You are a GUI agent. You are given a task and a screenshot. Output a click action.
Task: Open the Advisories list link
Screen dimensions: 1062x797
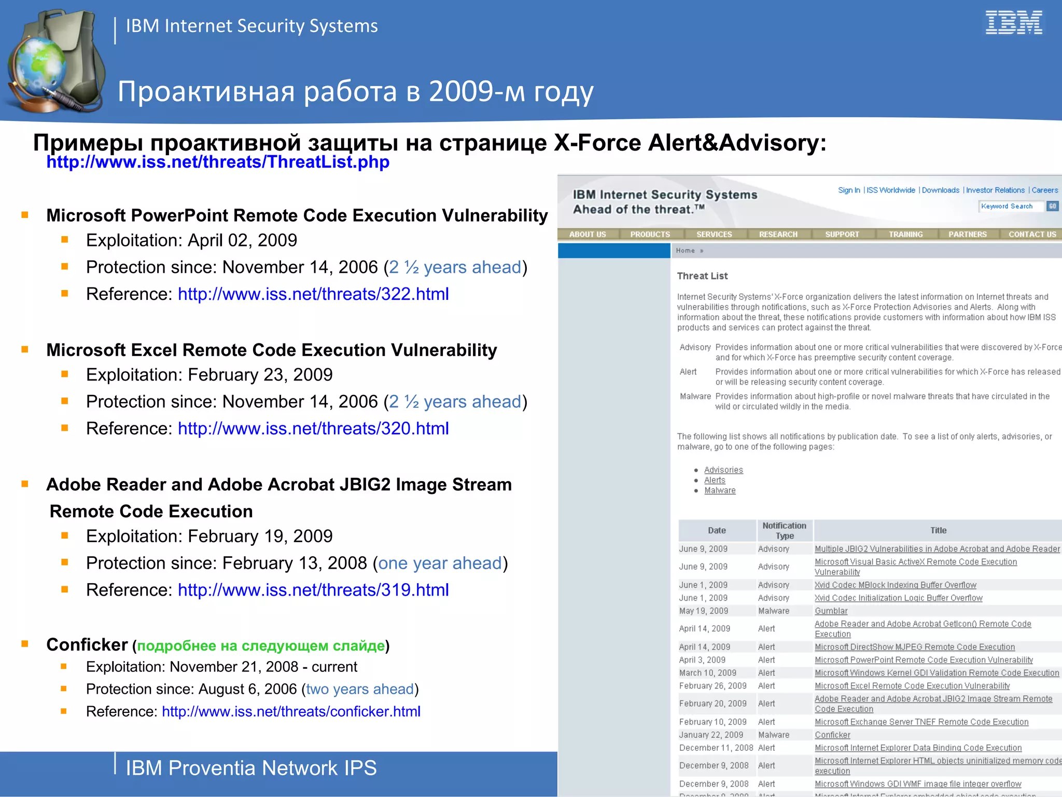click(x=723, y=470)
